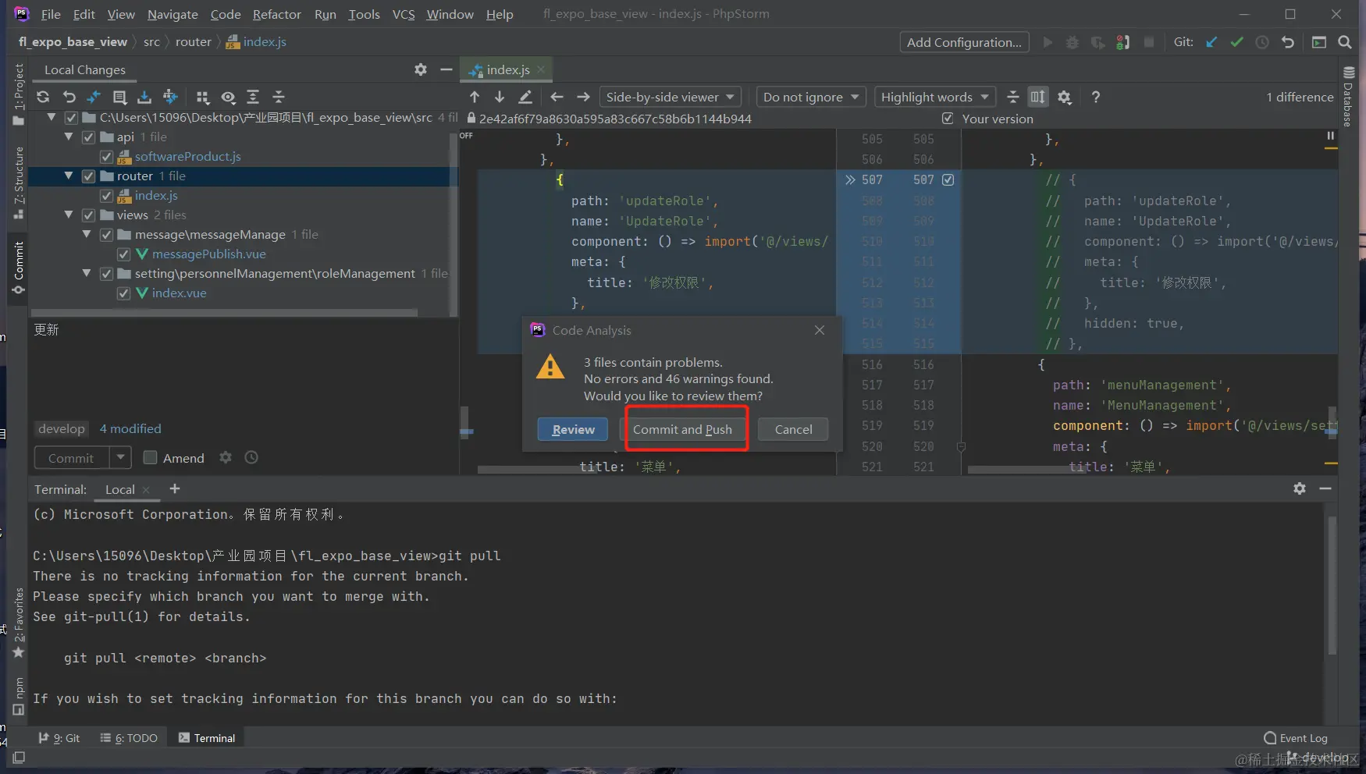This screenshot has width=1366, height=774.
Task: Click the Expand All icon in changes toolbar
Action: [253, 97]
